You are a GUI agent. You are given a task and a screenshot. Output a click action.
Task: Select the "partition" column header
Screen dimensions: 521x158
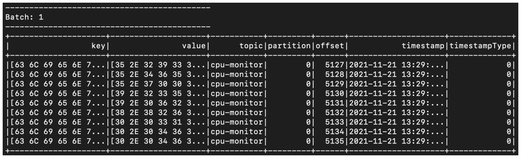point(289,46)
